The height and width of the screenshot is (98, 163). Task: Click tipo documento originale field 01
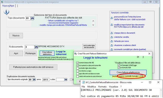point(31,80)
